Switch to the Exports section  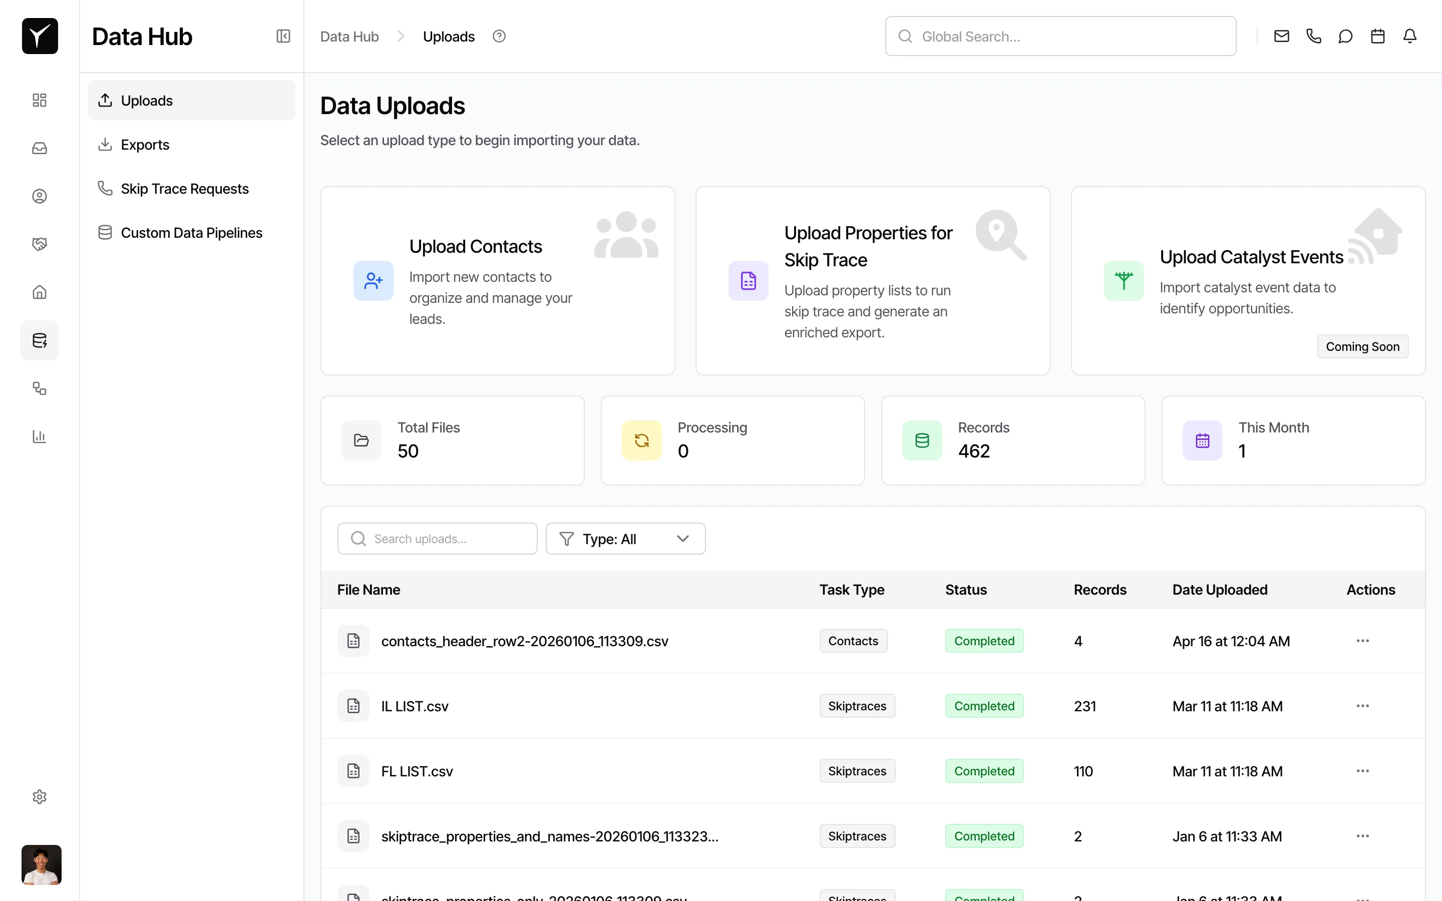pyautogui.click(x=145, y=144)
